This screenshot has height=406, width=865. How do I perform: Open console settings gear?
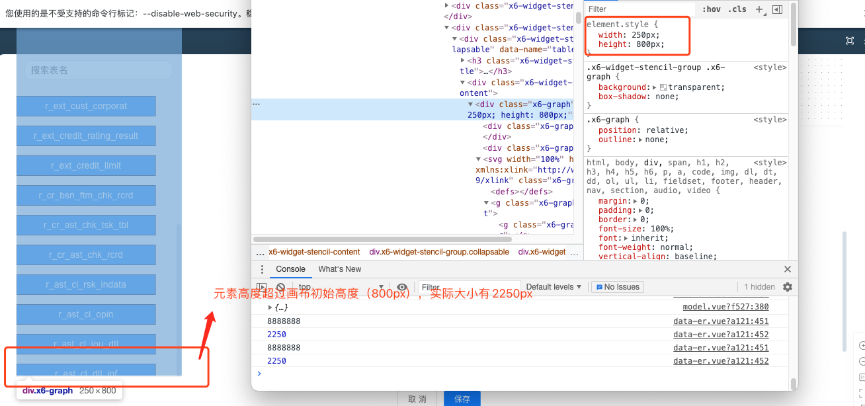tap(787, 287)
